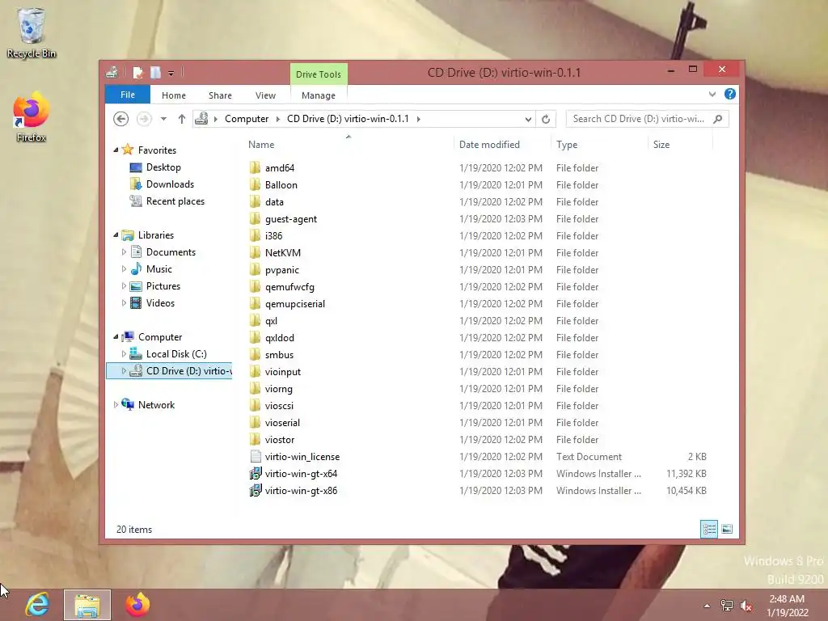Click the search magnifier icon
The image size is (828, 621).
click(x=718, y=119)
